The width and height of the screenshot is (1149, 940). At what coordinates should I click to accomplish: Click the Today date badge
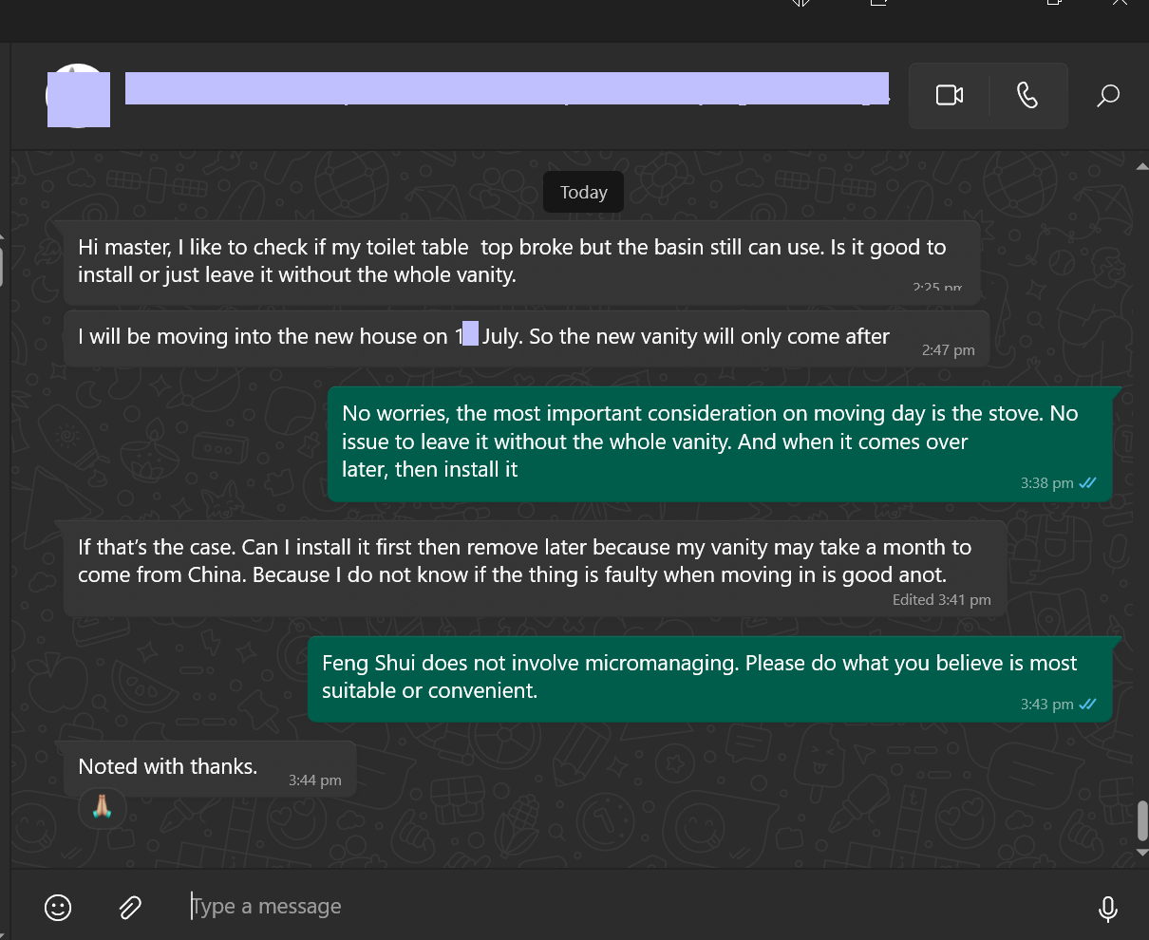click(583, 192)
